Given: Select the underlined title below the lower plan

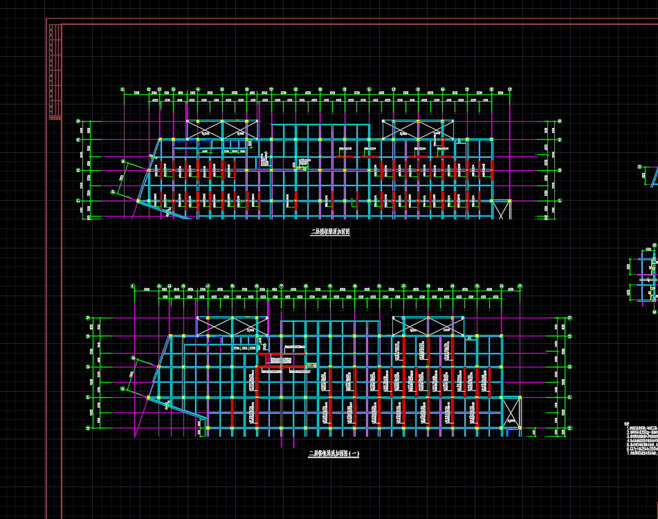Looking at the screenshot, I should point(333,453).
